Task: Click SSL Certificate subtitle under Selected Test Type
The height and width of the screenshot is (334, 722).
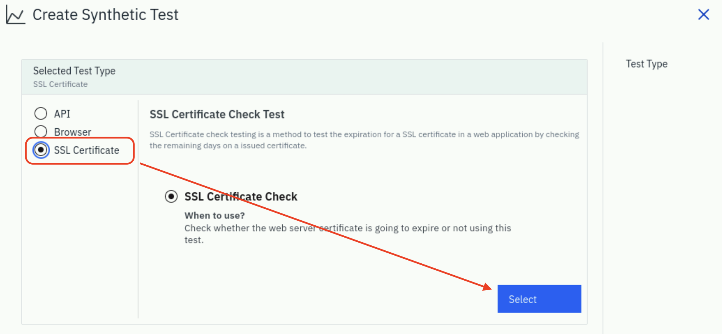Action: (x=60, y=84)
